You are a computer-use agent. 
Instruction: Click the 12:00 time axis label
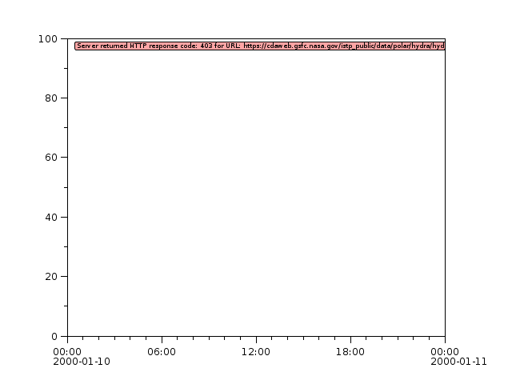pos(256,351)
